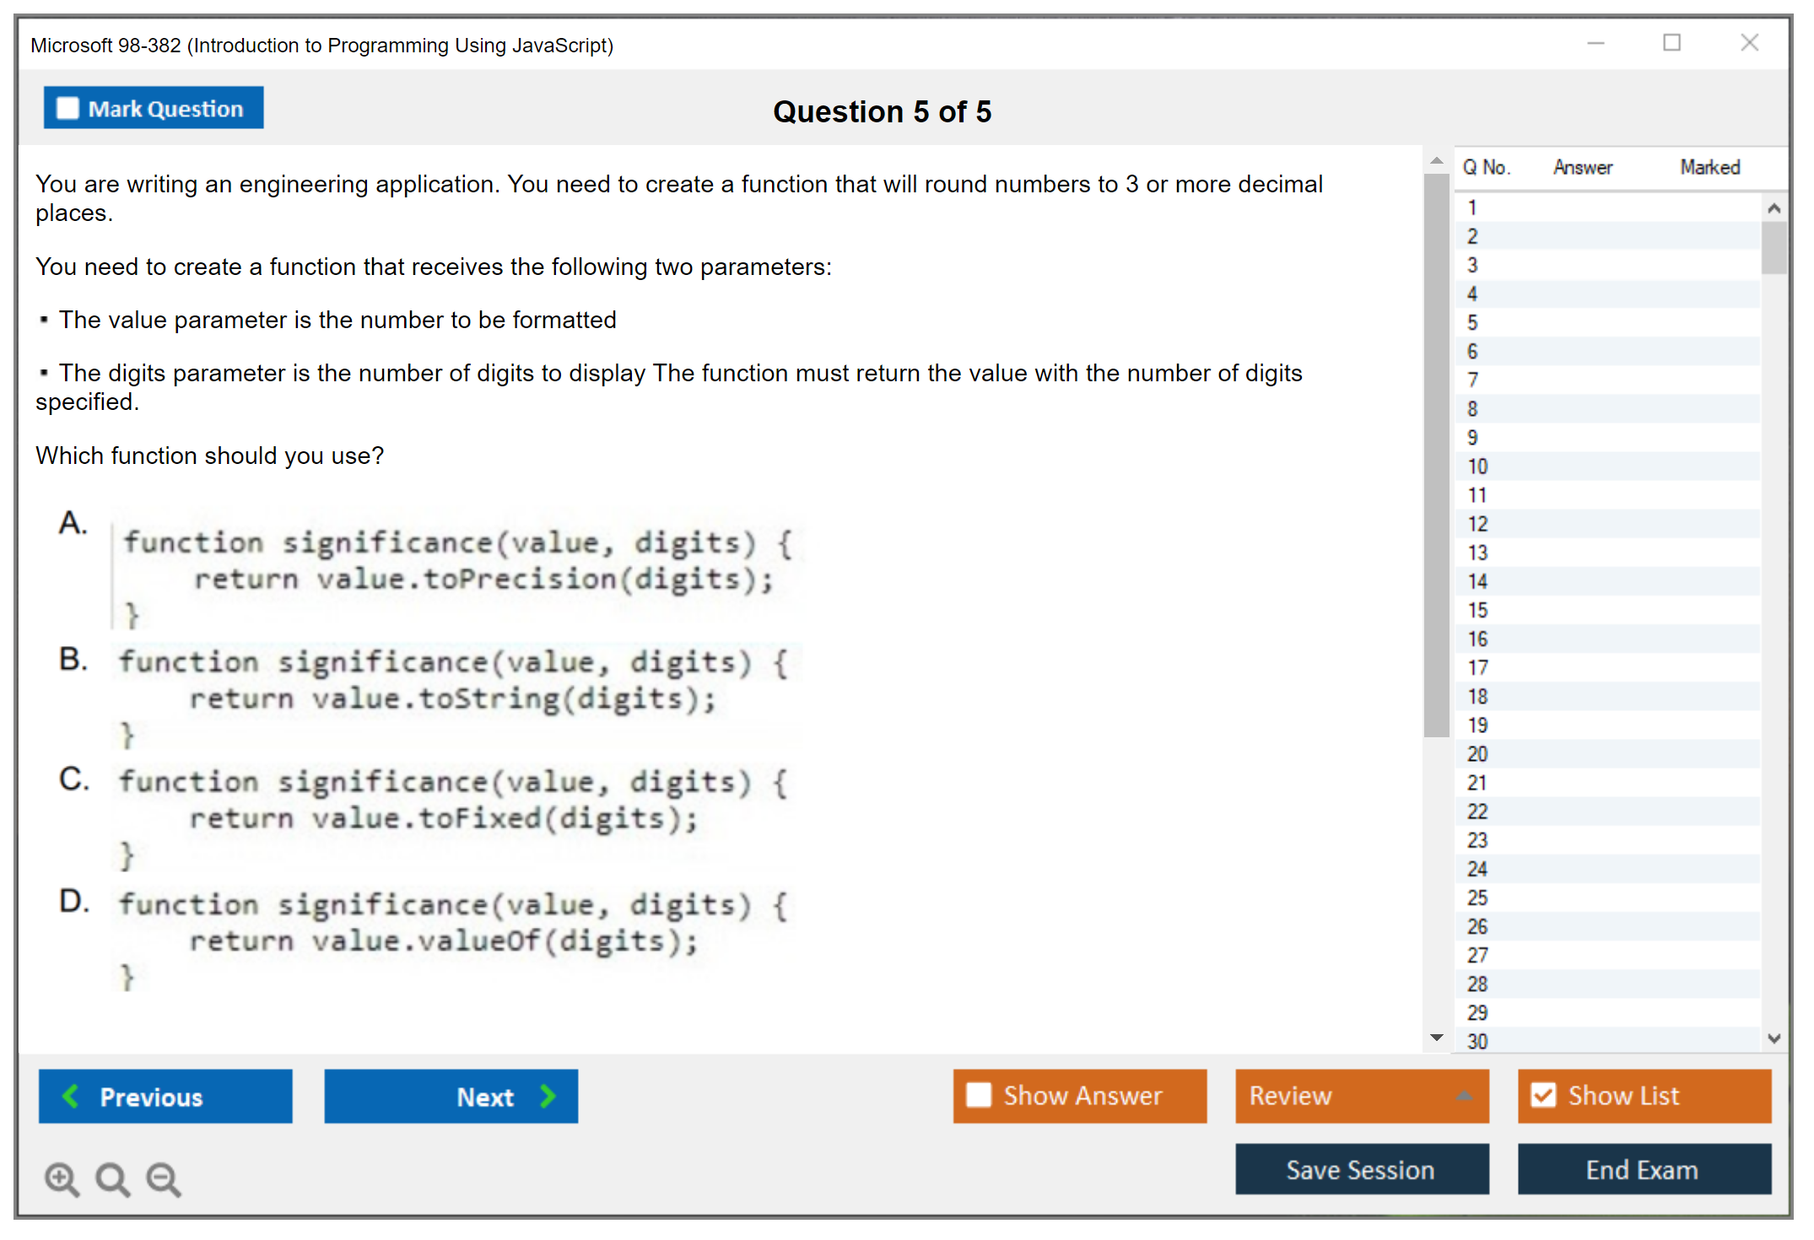Viewport: 1814px width, 1240px height.
Task: Toggle the Show Answer checkbox
Action: pyautogui.click(x=979, y=1095)
